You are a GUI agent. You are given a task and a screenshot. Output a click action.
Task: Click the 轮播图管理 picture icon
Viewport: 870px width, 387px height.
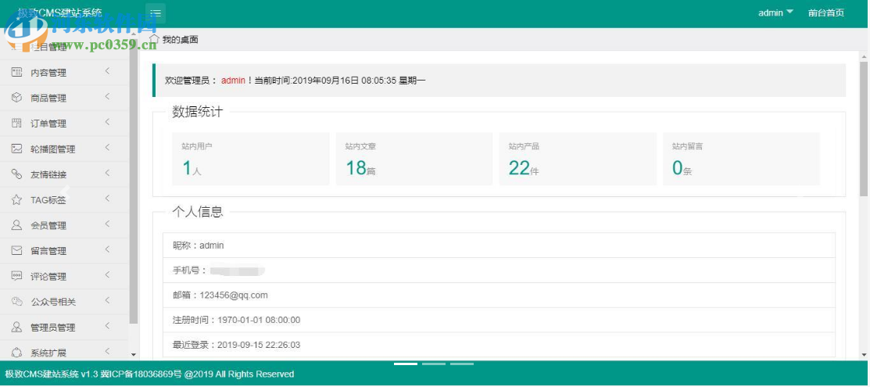coord(16,149)
